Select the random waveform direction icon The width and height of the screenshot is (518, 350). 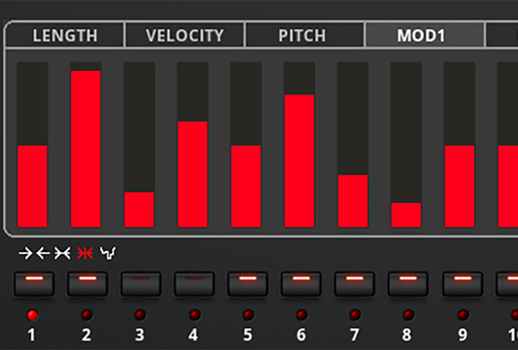point(108,253)
